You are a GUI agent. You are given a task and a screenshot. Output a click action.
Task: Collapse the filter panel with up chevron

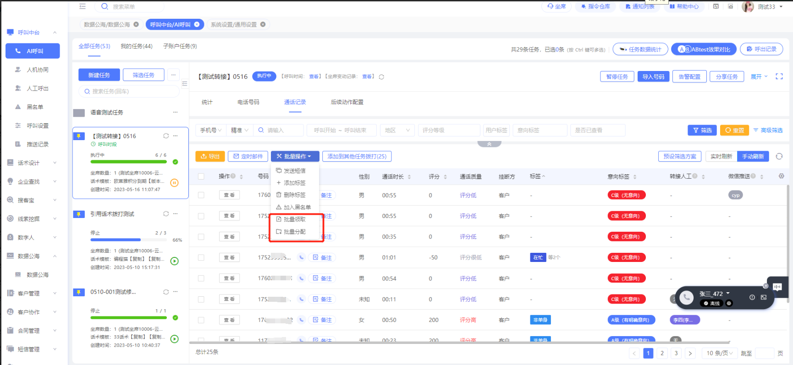pyautogui.click(x=489, y=144)
